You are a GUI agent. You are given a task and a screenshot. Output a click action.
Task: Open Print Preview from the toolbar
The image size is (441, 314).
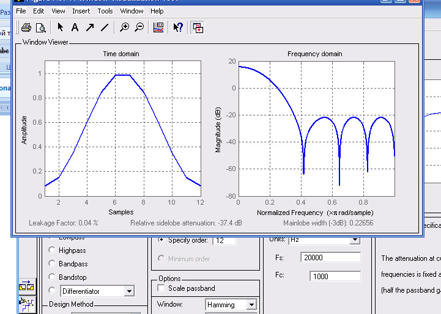pyautogui.click(x=41, y=27)
